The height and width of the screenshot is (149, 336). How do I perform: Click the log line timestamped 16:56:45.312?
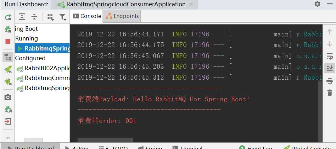(199, 77)
